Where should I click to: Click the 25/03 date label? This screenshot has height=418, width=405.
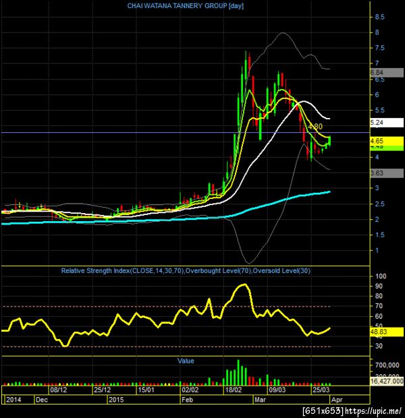pyautogui.click(x=321, y=390)
